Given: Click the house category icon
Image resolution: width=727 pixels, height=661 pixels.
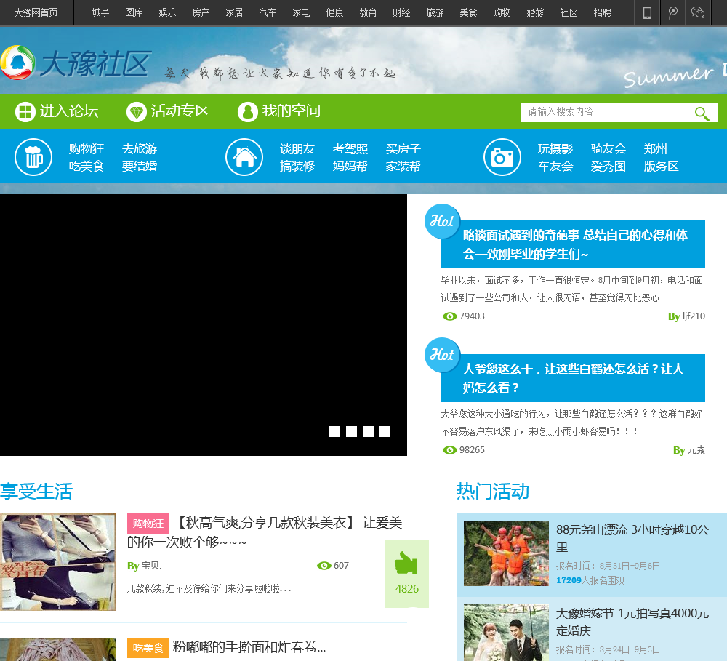Looking at the screenshot, I should click(x=244, y=157).
